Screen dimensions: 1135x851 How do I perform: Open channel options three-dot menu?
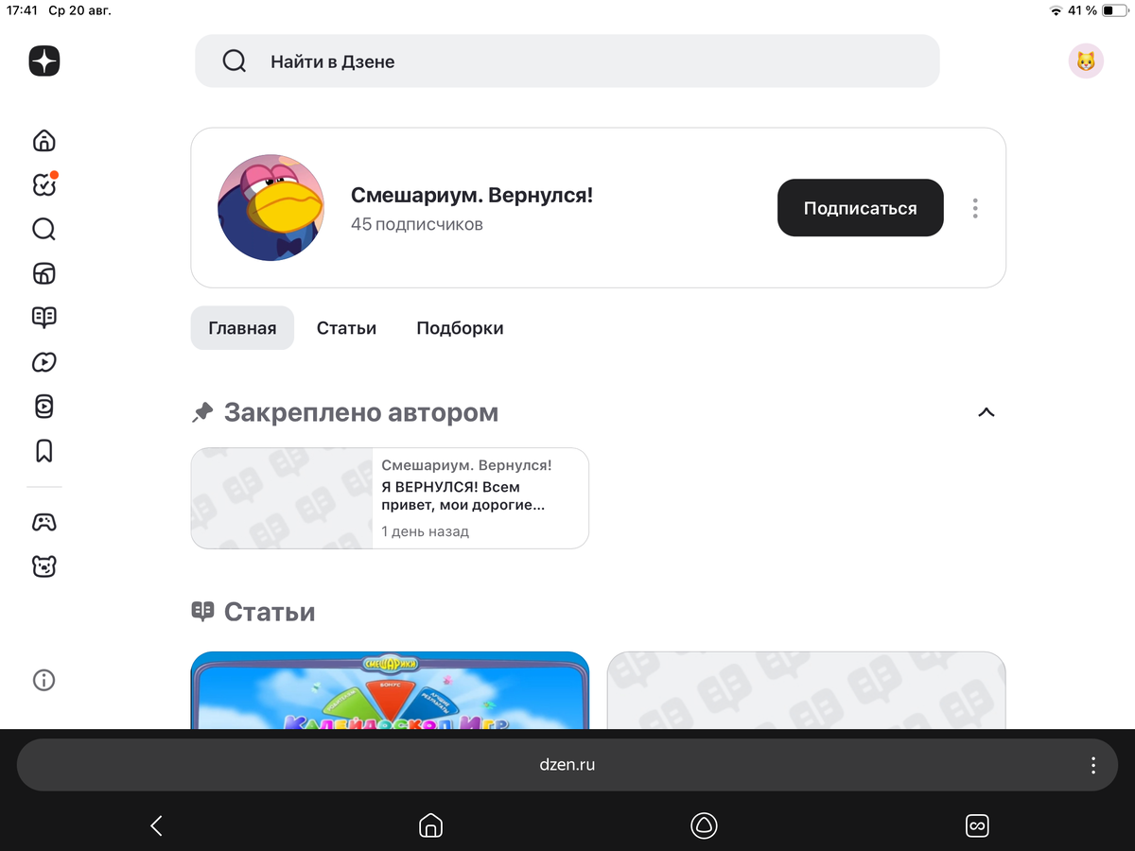pos(975,208)
